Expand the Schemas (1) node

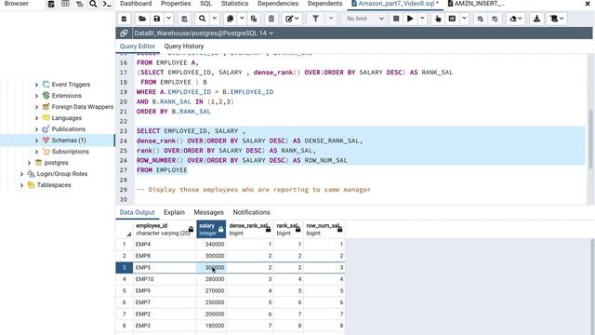pos(36,141)
